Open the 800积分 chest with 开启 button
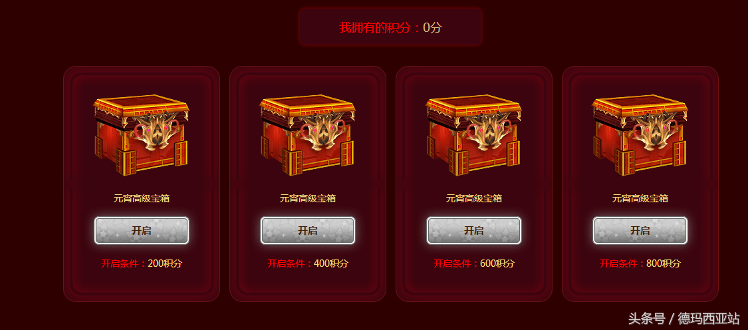 click(640, 231)
